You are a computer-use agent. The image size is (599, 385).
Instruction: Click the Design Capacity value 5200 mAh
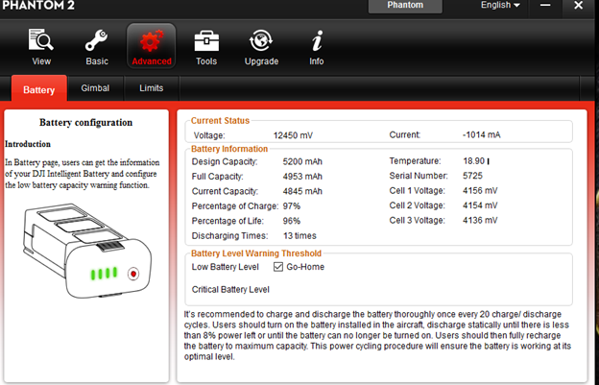tap(302, 161)
